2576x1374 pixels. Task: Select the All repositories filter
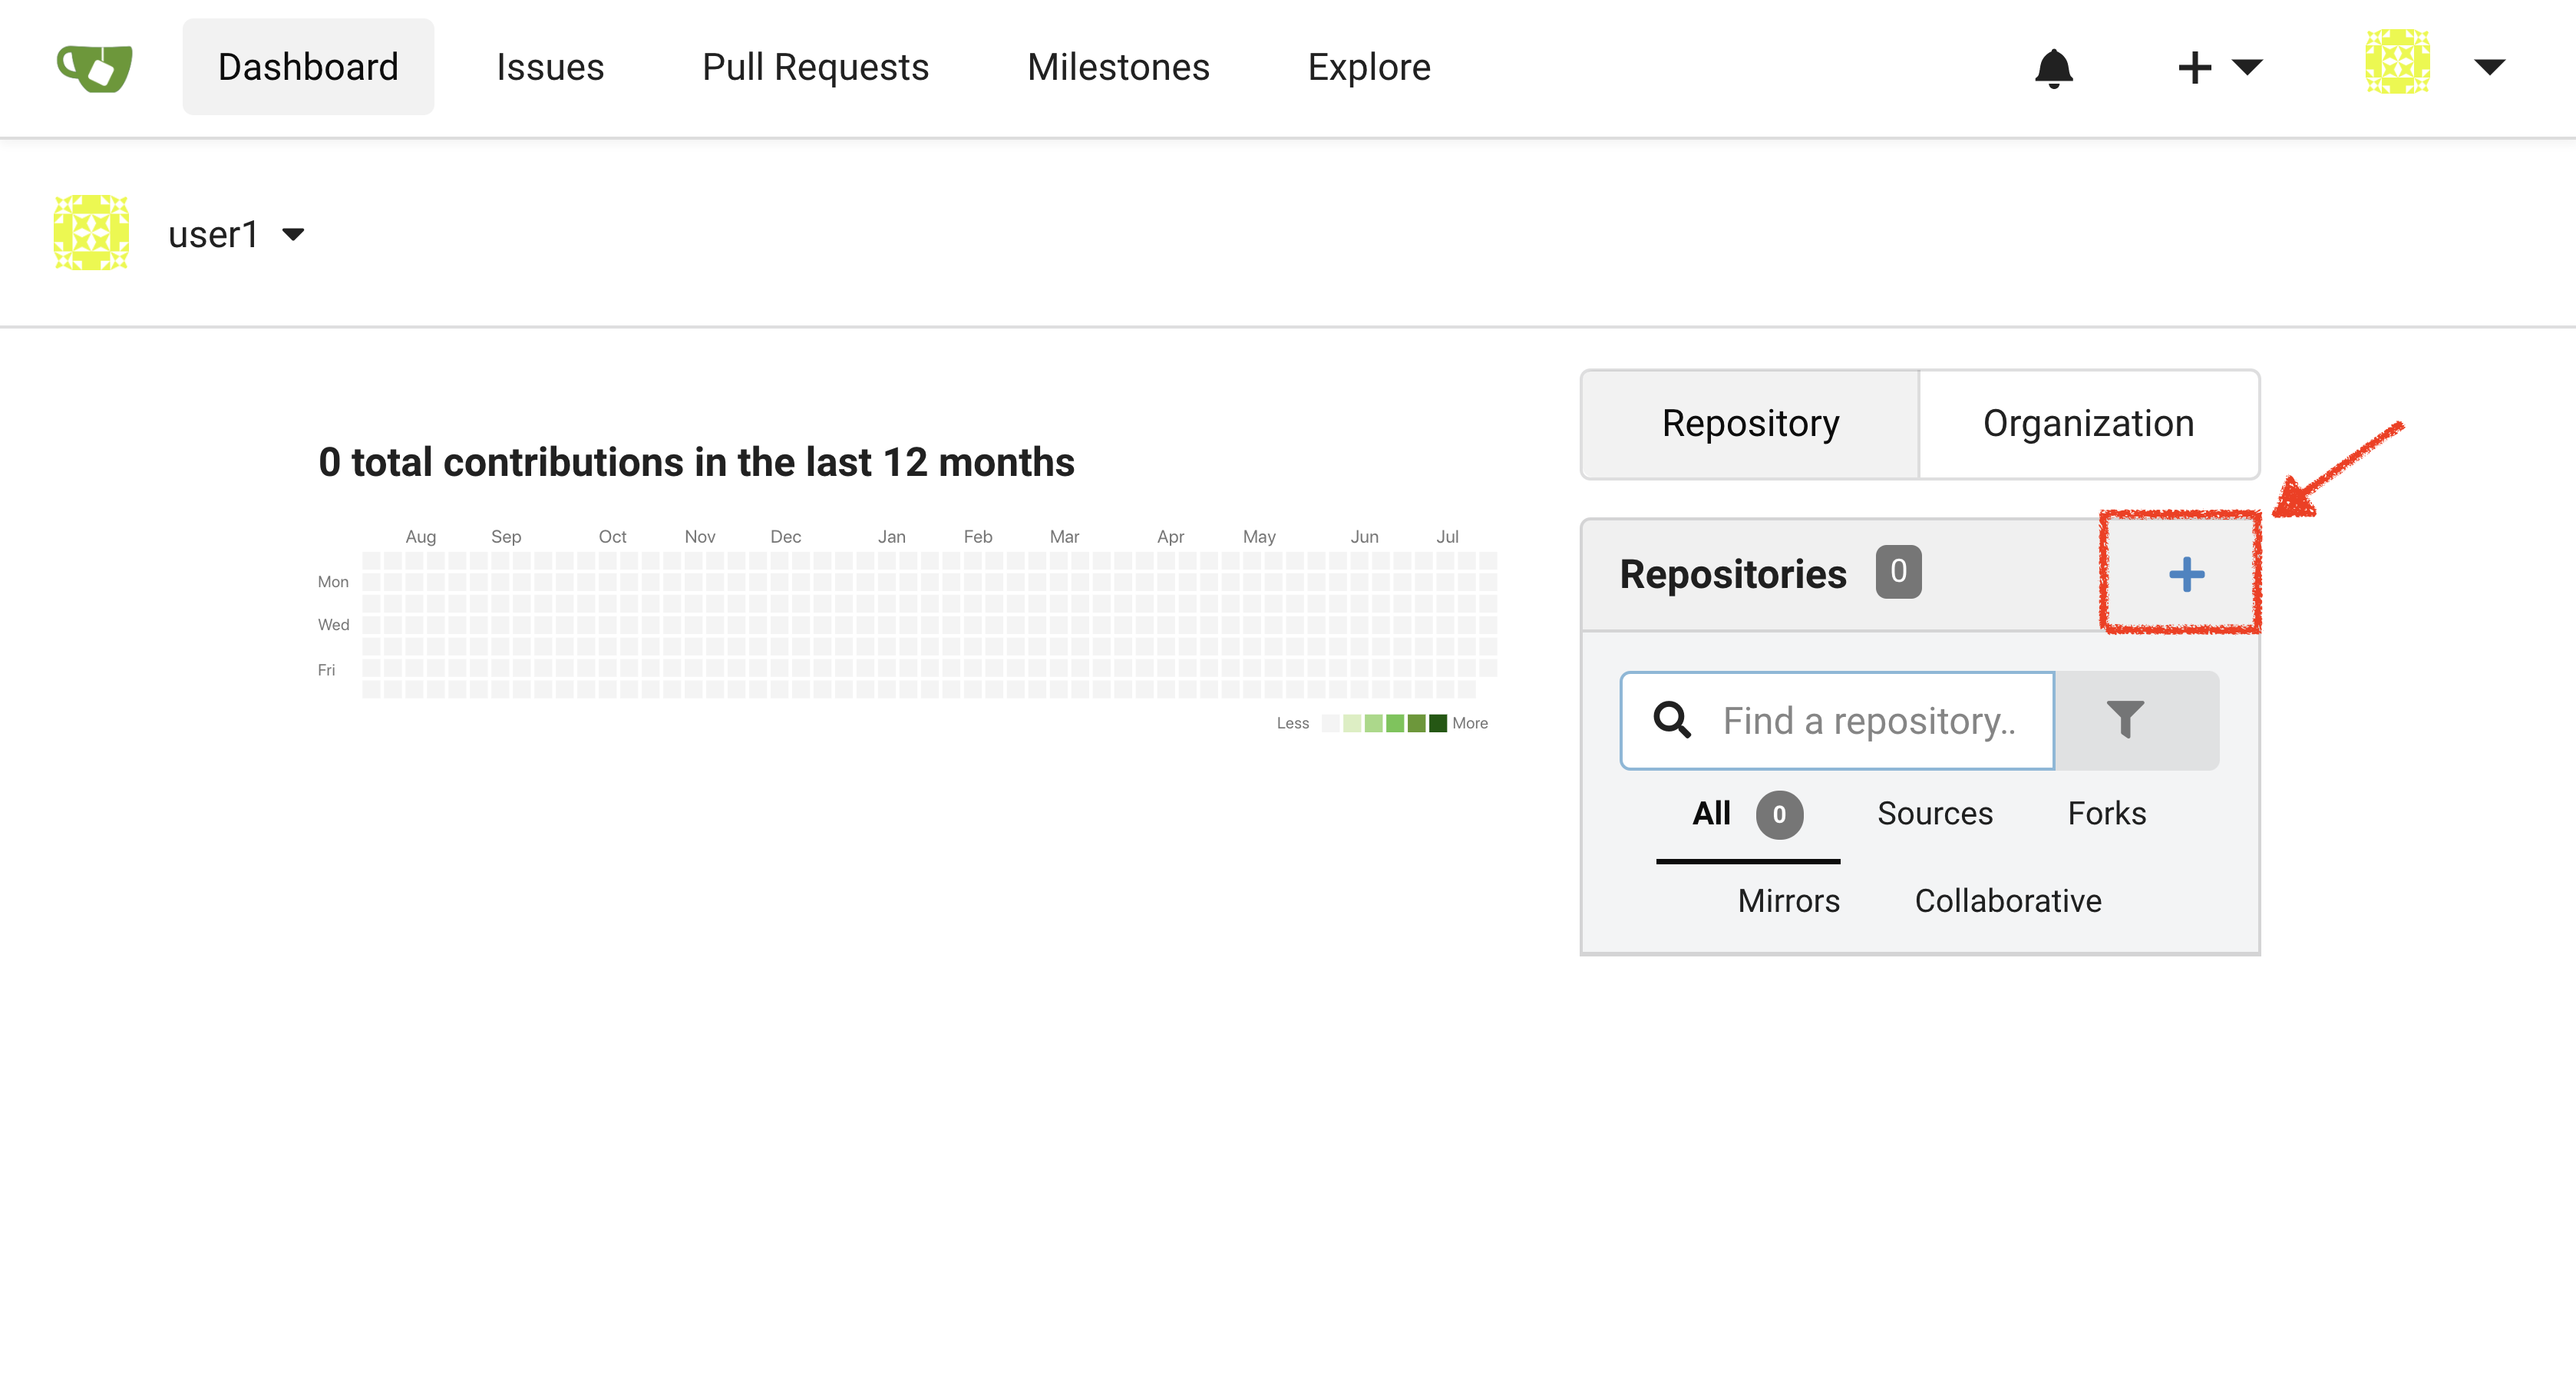(1710, 813)
